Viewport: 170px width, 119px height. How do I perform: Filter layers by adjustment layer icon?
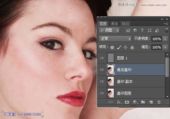point(135,30)
